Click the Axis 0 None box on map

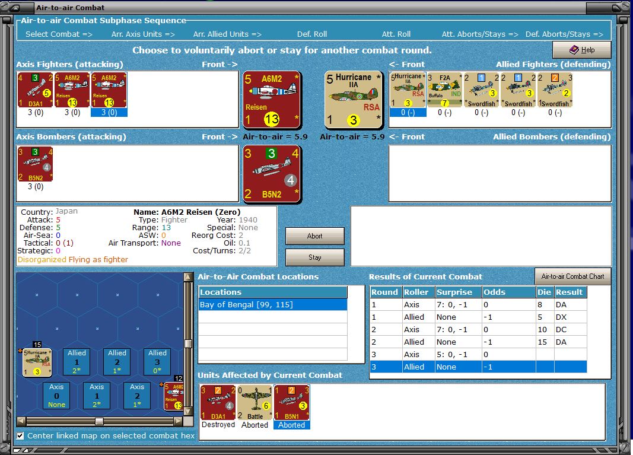[56, 396]
